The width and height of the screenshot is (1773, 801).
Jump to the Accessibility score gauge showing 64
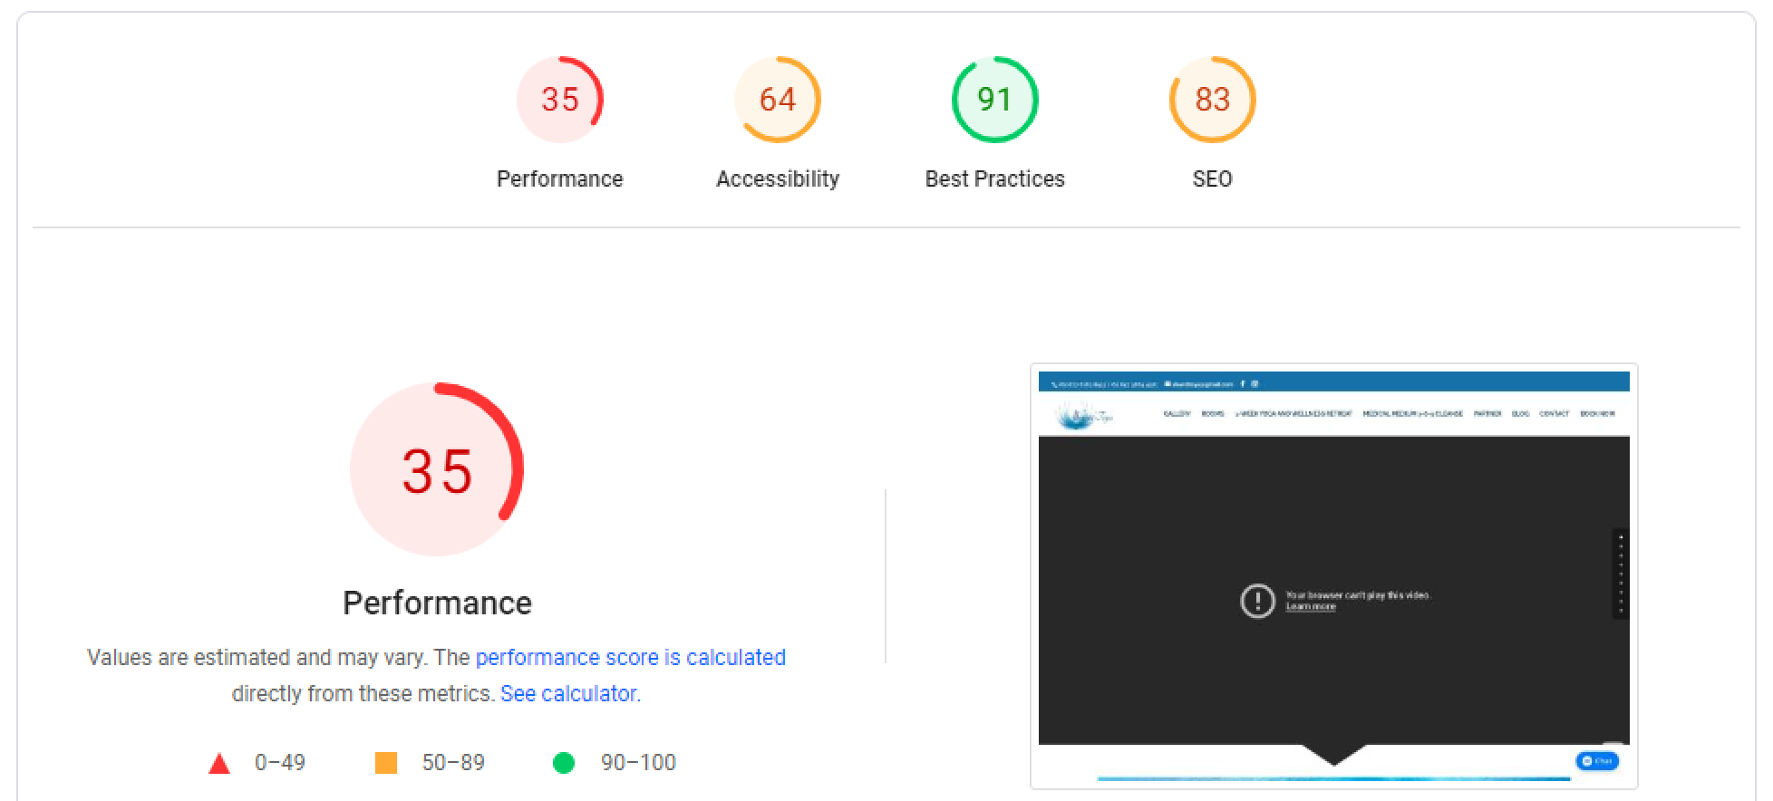(x=778, y=100)
